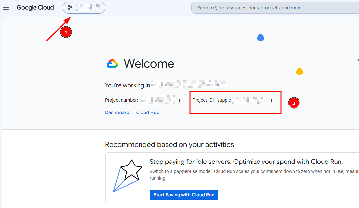Image resolution: width=359 pixels, height=208 pixels.
Task: Click Start Saving with Cloud Run
Action: pyautogui.click(x=184, y=195)
